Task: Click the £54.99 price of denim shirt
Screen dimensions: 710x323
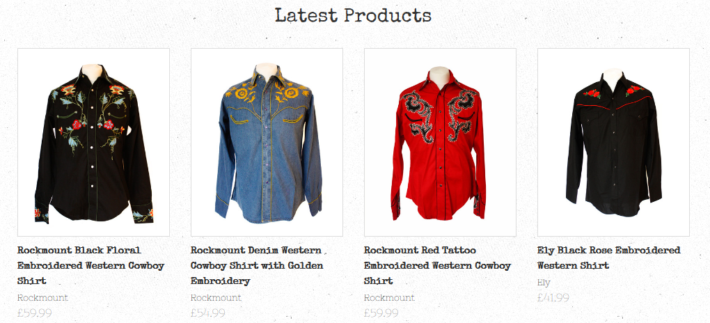Action: 208,313
